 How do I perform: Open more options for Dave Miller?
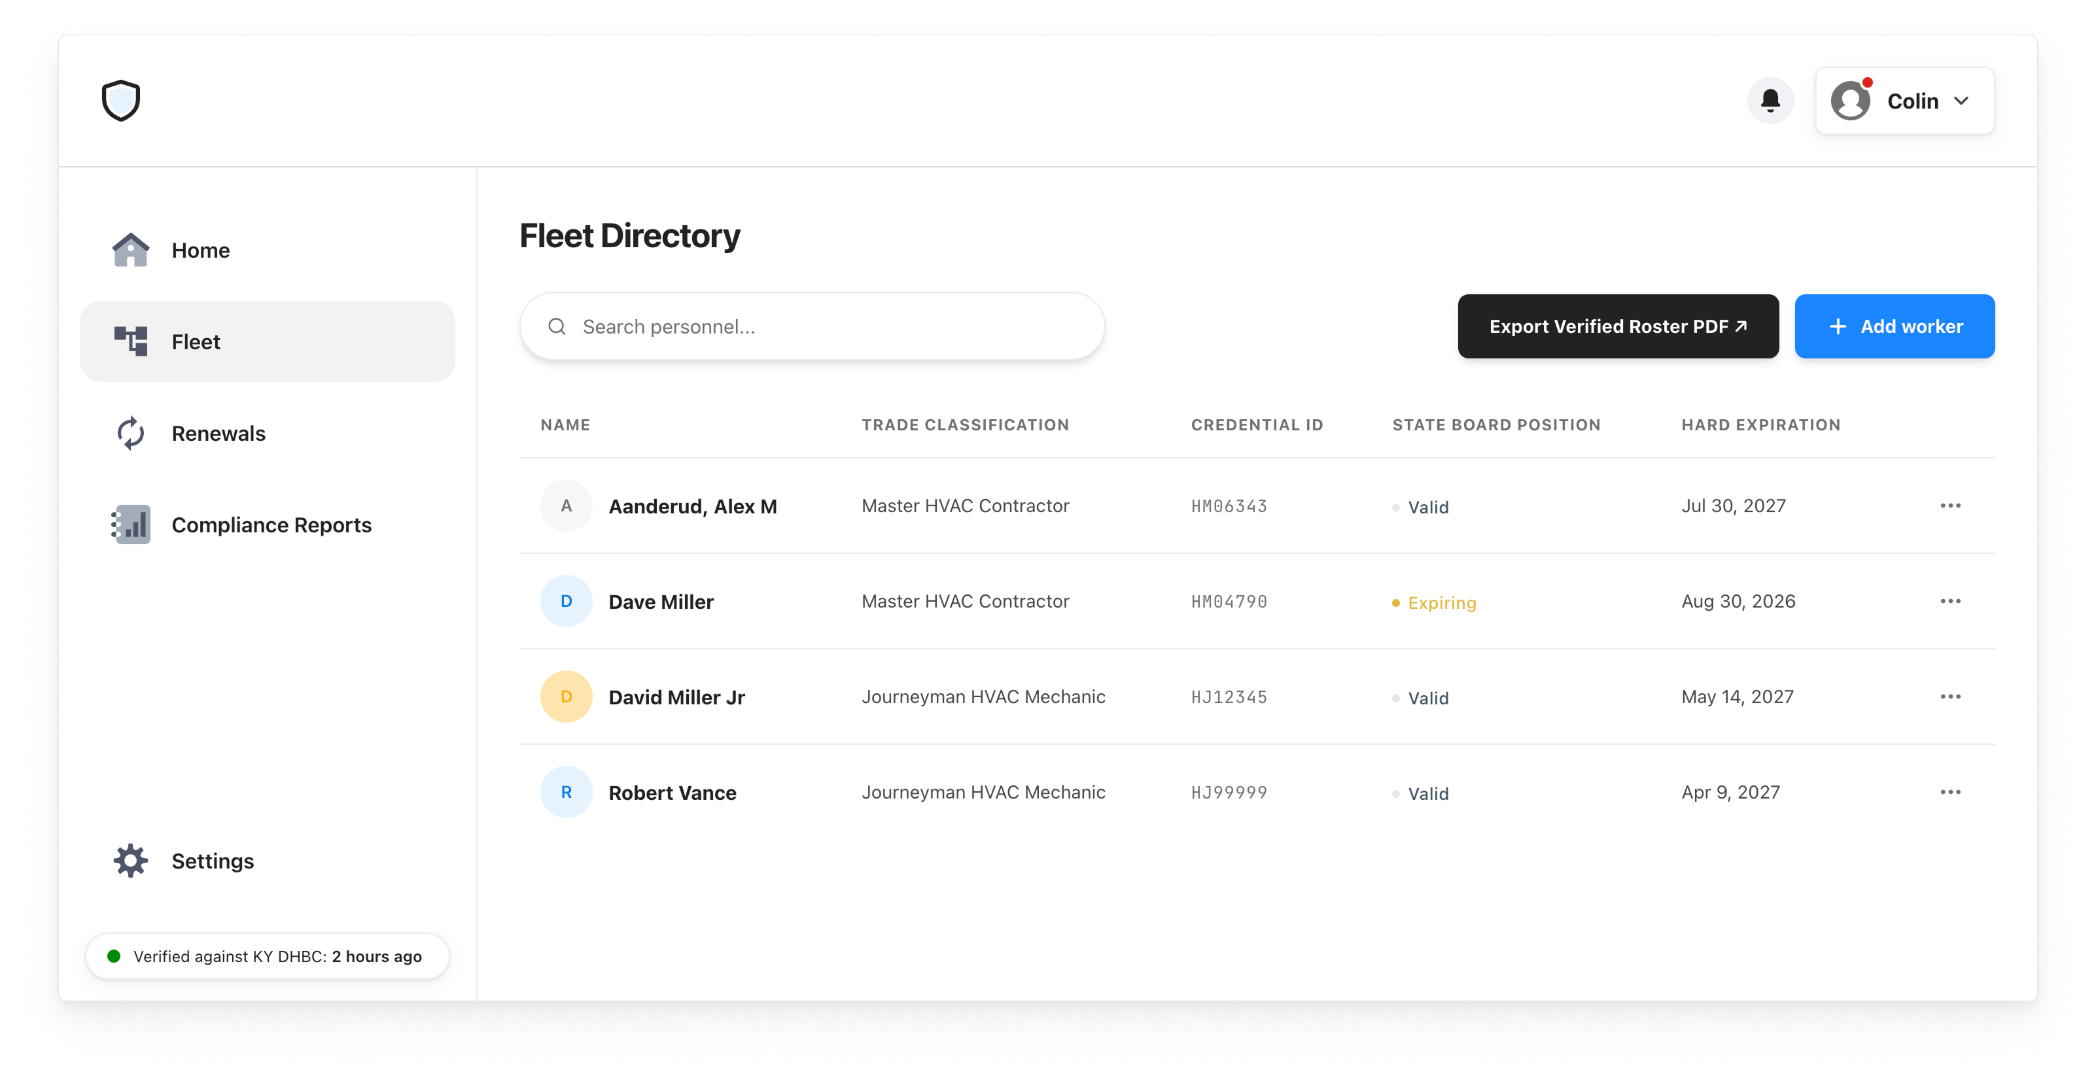[x=1950, y=600]
